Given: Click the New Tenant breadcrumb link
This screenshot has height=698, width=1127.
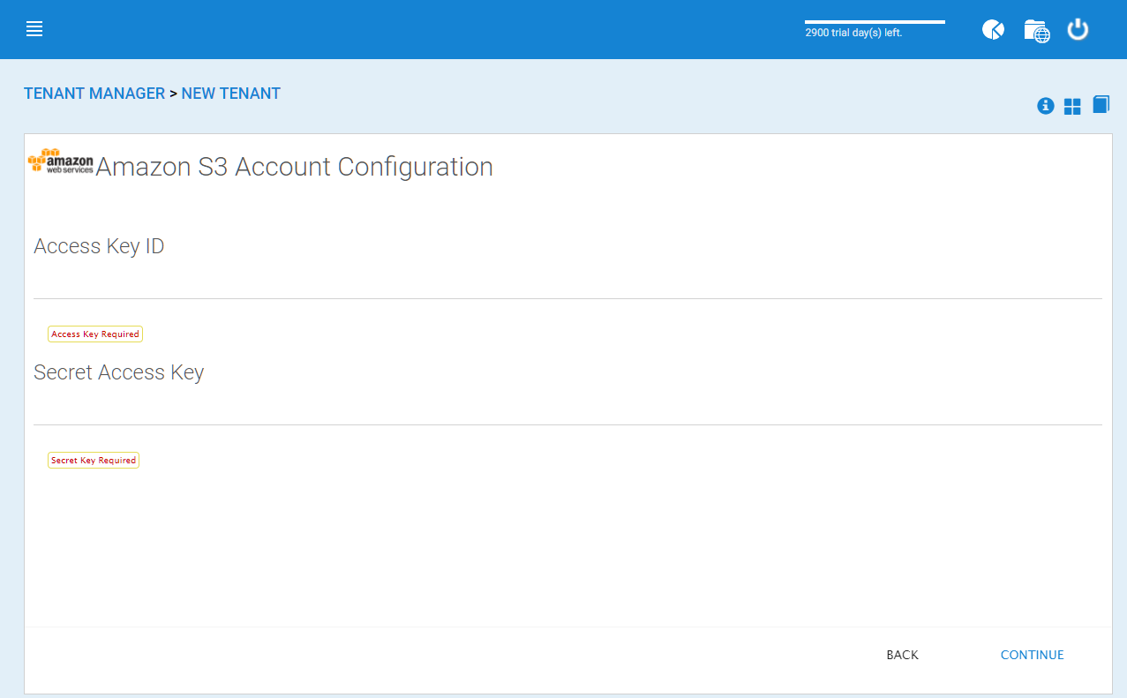Looking at the screenshot, I should 231,94.
